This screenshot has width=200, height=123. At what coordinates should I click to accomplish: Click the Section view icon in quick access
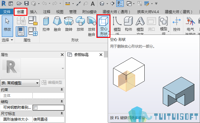[112, 4]
